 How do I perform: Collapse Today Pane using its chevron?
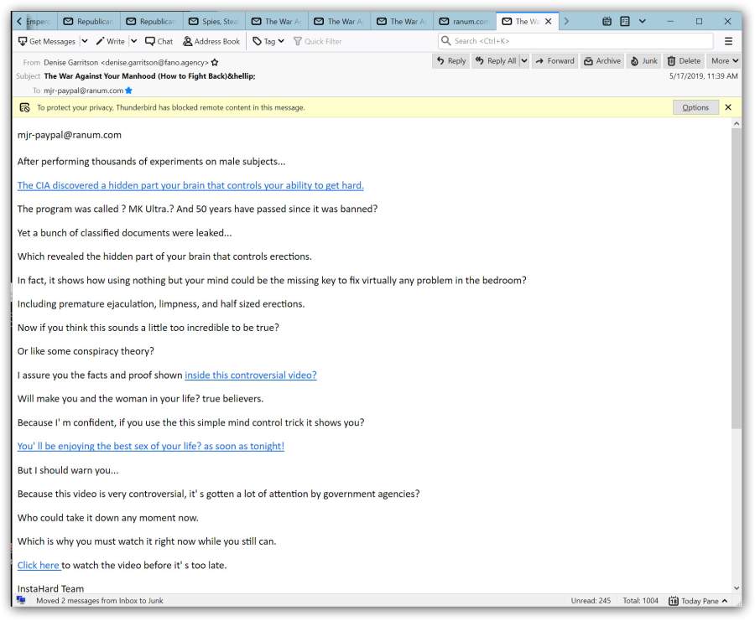(725, 601)
